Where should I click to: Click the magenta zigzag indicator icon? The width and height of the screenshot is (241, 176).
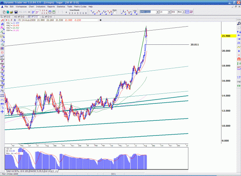(37, 12)
